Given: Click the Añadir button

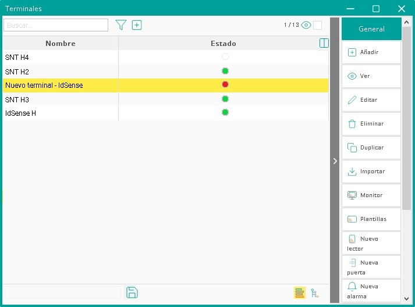Looking at the screenshot, I should [371, 52].
